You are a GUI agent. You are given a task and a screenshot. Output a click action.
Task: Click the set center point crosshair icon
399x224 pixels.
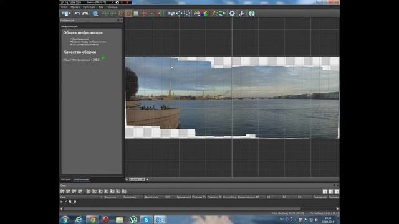click(179, 14)
